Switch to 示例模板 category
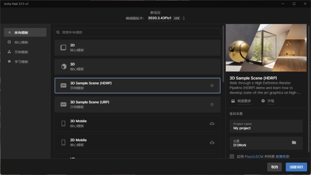311x175 pixels. pyautogui.click(x=21, y=52)
